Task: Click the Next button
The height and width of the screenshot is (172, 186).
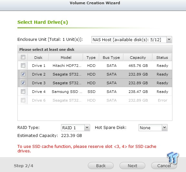Action: tap(132, 166)
